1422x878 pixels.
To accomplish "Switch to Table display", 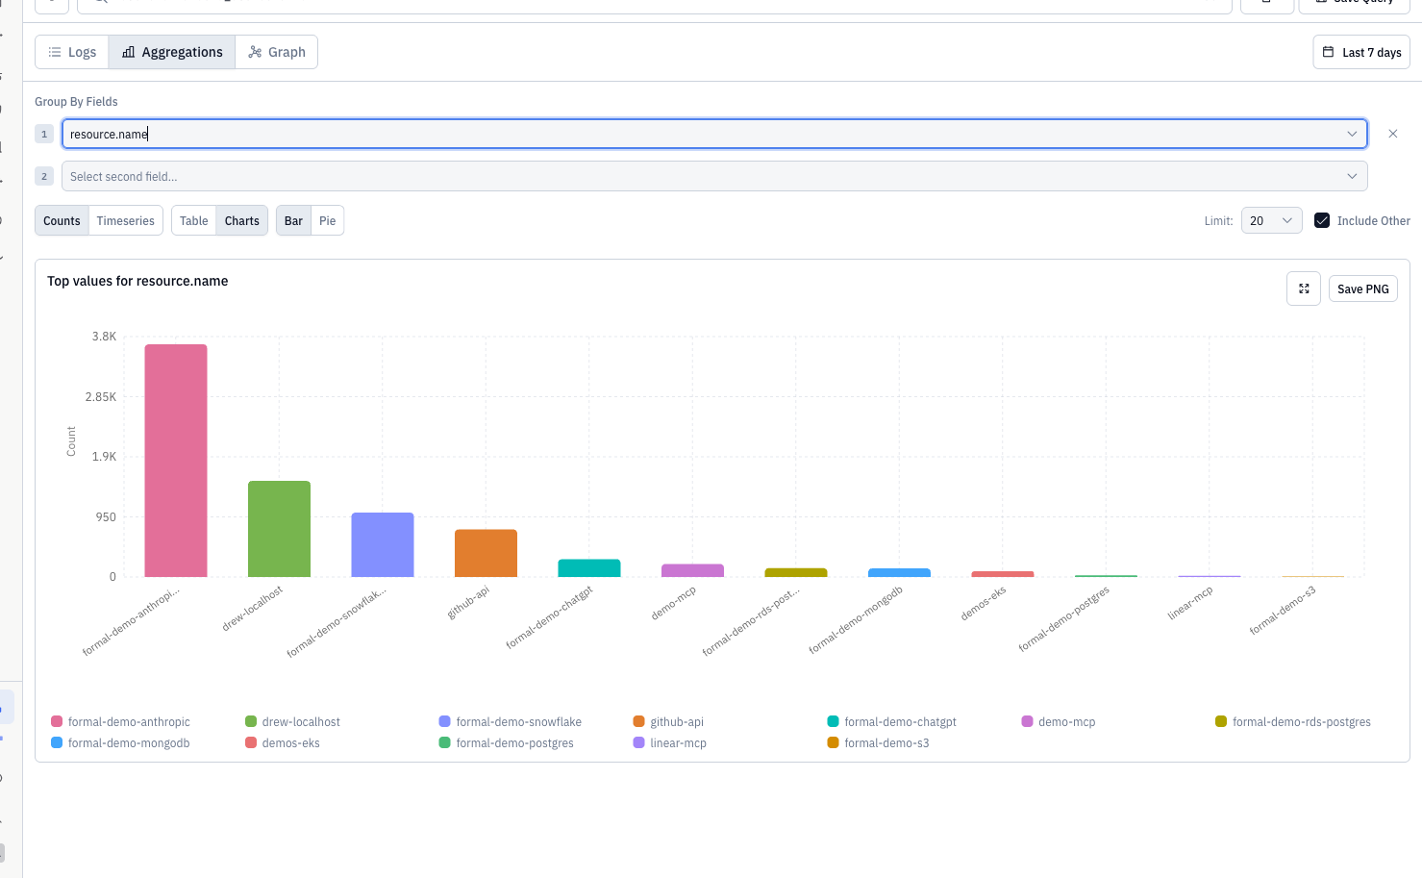I will [194, 220].
